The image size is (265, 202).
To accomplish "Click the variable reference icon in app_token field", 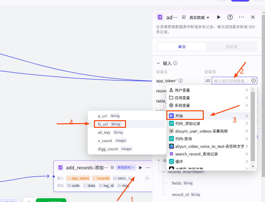I will pos(254,81).
